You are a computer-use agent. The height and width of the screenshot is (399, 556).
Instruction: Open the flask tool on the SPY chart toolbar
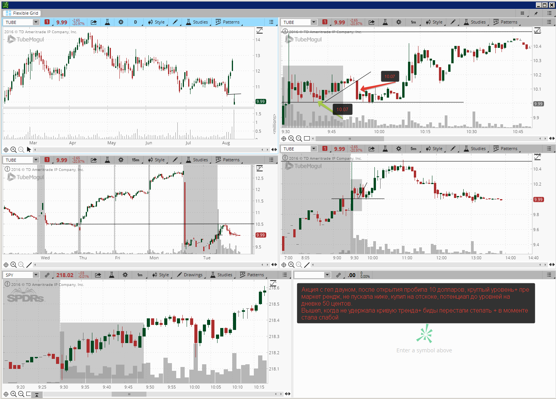[x=111, y=275]
